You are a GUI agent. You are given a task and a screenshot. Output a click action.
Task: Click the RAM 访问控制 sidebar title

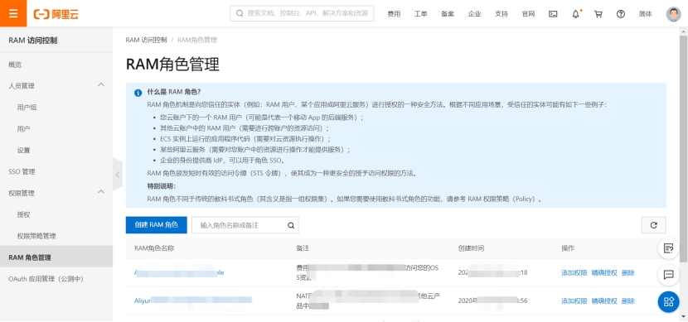click(33, 41)
